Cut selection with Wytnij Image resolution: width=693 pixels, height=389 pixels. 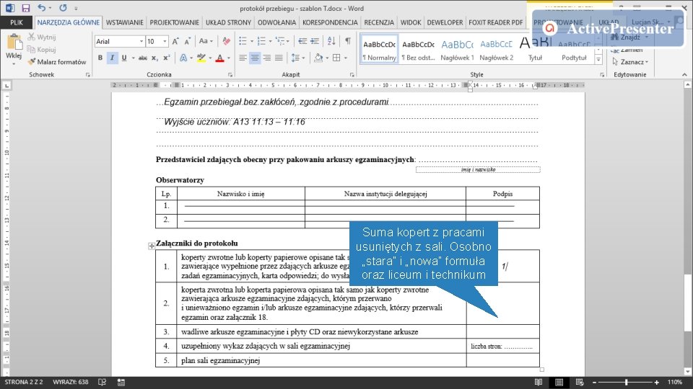42,37
